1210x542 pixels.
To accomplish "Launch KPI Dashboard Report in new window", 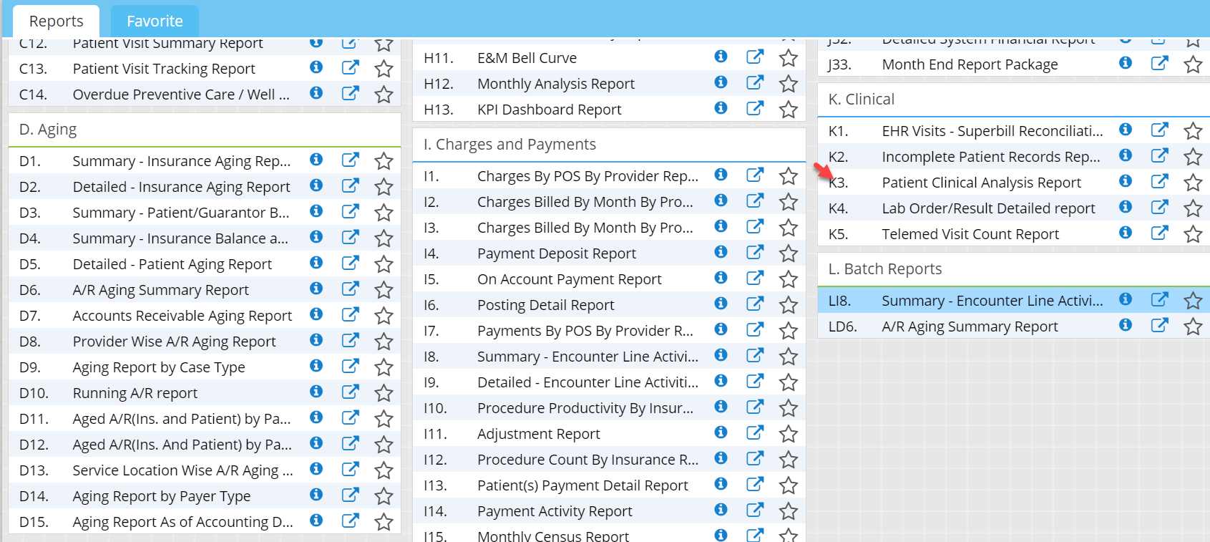I will (755, 109).
